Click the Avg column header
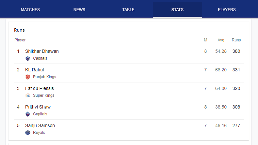Image resolution: width=258 pixels, height=145 pixels. [x=221, y=40]
